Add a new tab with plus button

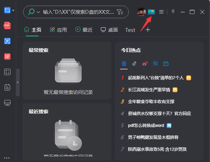pyautogui.click(x=148, y=30)
